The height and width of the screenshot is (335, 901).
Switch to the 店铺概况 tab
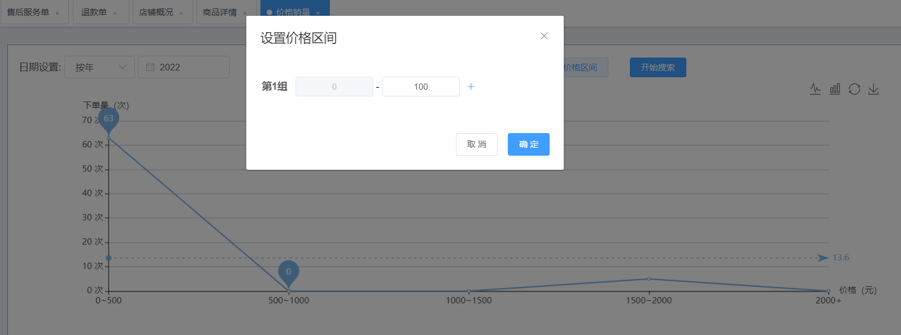coord(156,12)
